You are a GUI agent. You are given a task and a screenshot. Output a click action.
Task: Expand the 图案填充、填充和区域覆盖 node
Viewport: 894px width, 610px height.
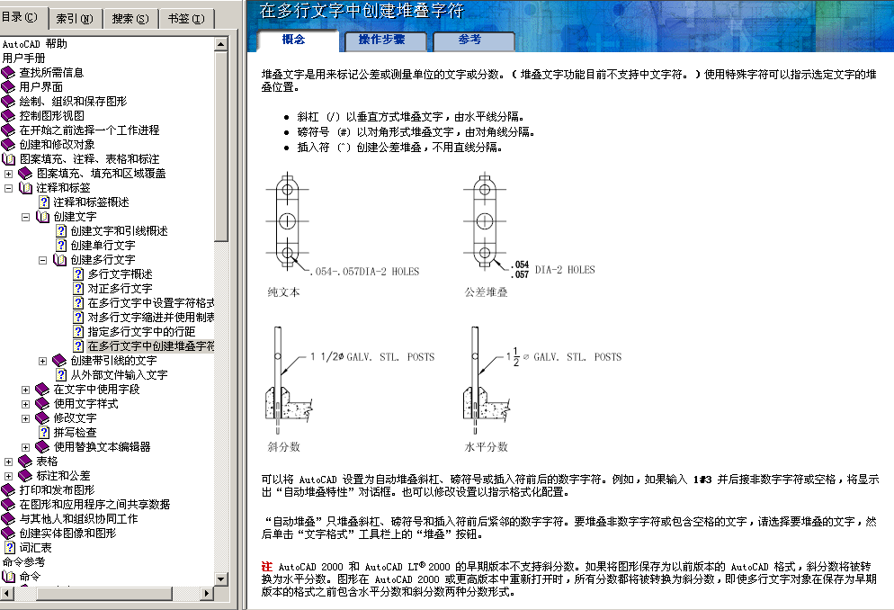tap(9, 174)
